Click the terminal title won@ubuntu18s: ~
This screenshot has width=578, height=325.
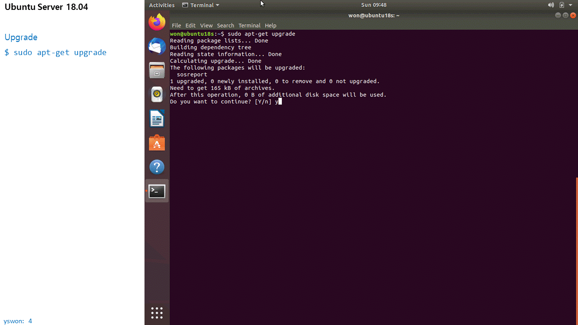click(374, 15)
